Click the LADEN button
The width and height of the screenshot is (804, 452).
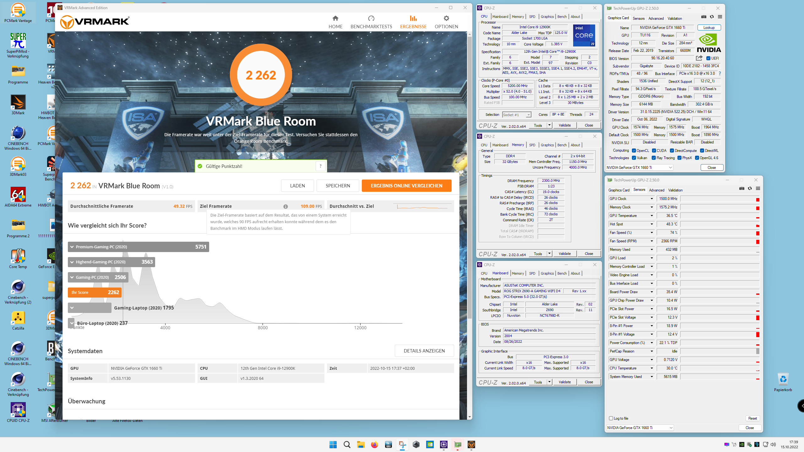297,186
